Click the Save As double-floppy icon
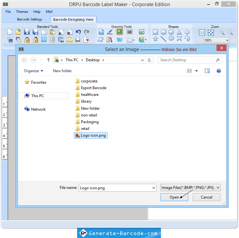The height and width of the screenshot is (238, 239). click(x=35, y=32)
